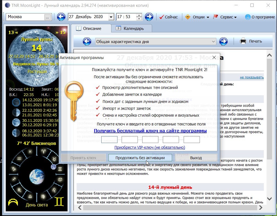The height and width of the screenshot is (216, 277).
Task: Open the О программе info window
Action: pos(260,17)
